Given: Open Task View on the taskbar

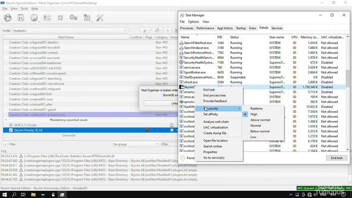Looking at the screenshot, I should tap(23, 195).
